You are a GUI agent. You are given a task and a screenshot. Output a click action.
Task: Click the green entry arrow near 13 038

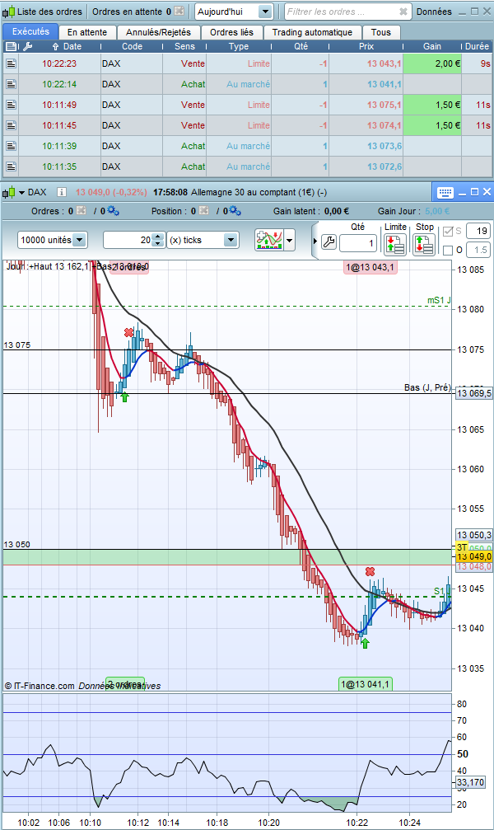click(x=365, y=643)
